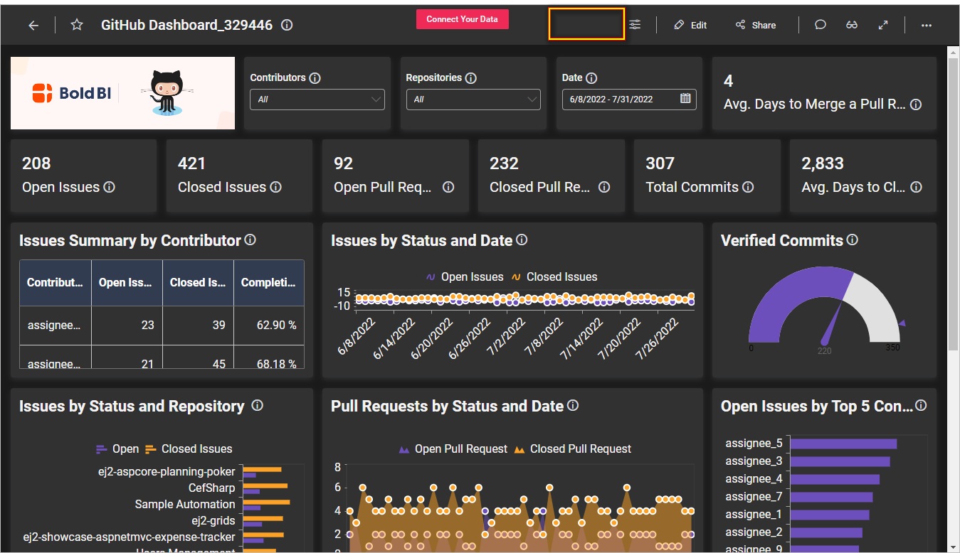Toggle Closed Issues legend in line chart

[x=554, y=277]
